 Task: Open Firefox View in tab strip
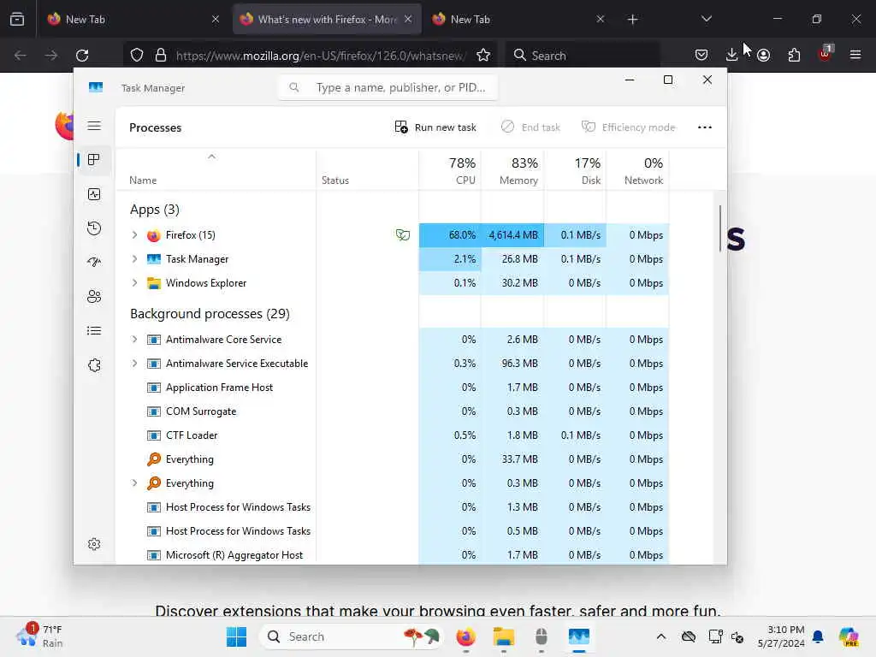[x=17, y=19]
